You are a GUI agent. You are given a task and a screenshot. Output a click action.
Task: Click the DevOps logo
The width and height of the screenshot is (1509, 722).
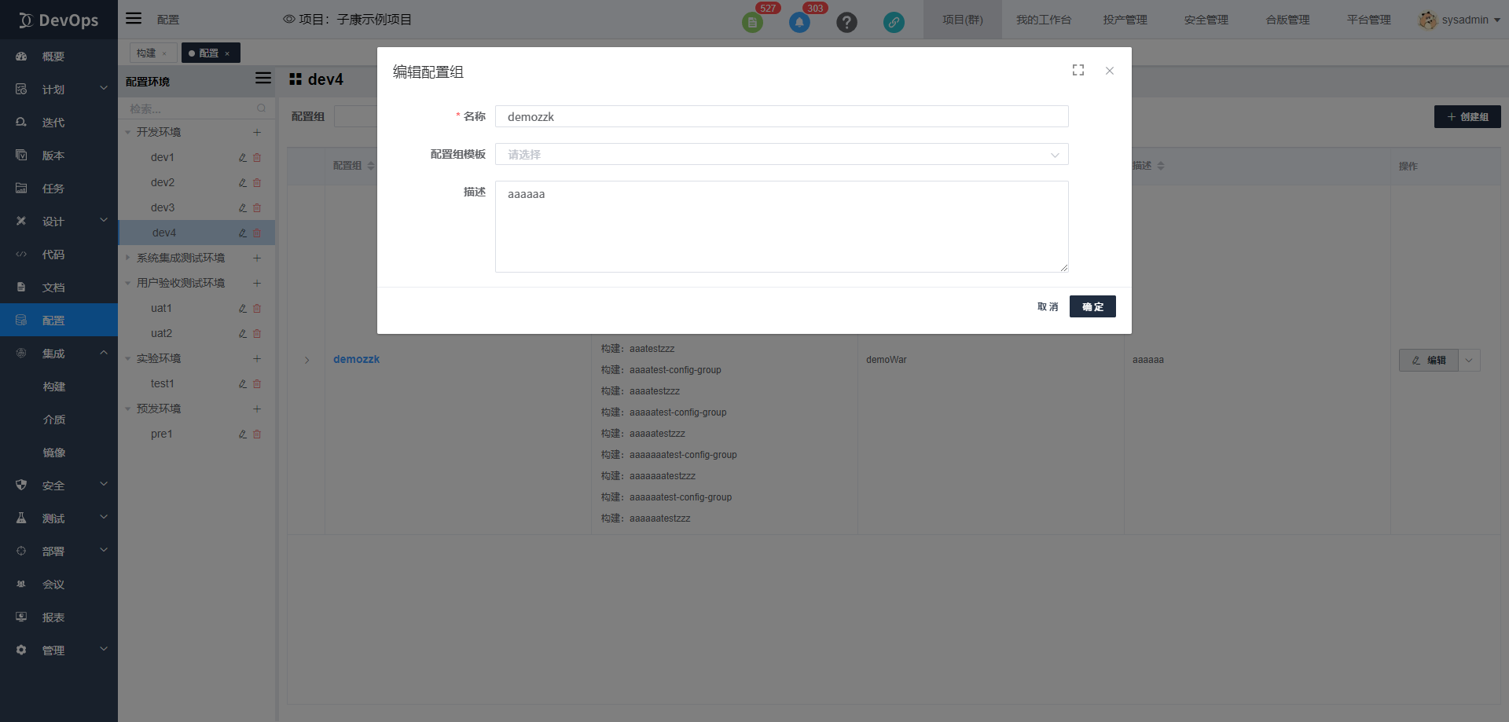click(x=59, y=20)
